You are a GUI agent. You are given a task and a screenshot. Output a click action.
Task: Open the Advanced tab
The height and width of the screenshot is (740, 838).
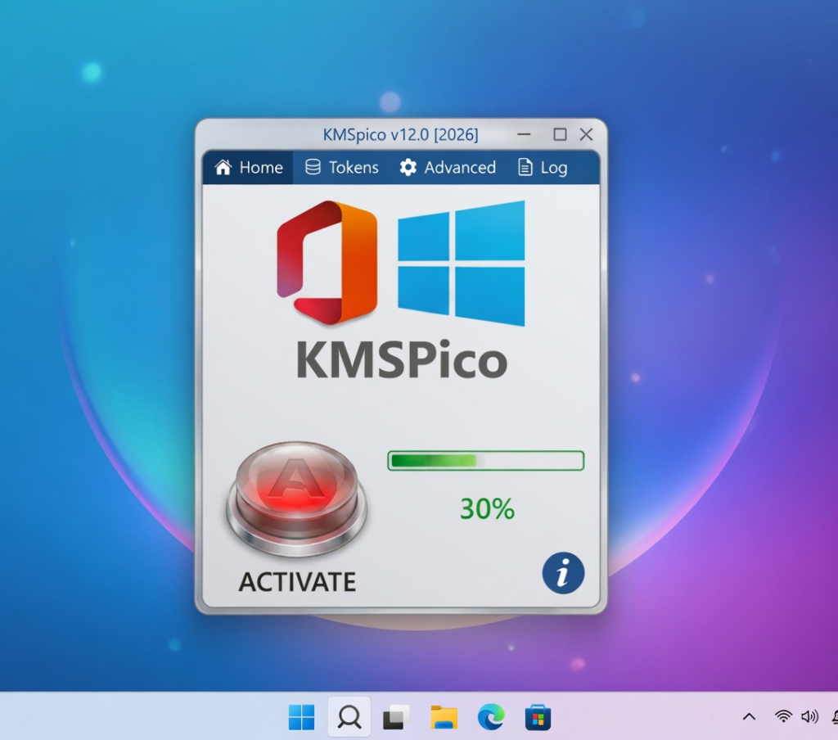point(448,167)
